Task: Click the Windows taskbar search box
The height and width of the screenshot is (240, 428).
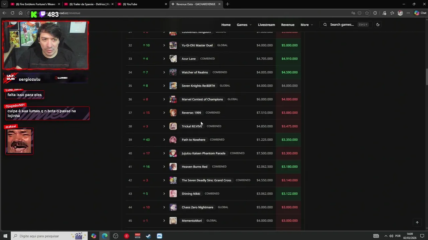Action: pyautogui.click(x=49, y=236)
